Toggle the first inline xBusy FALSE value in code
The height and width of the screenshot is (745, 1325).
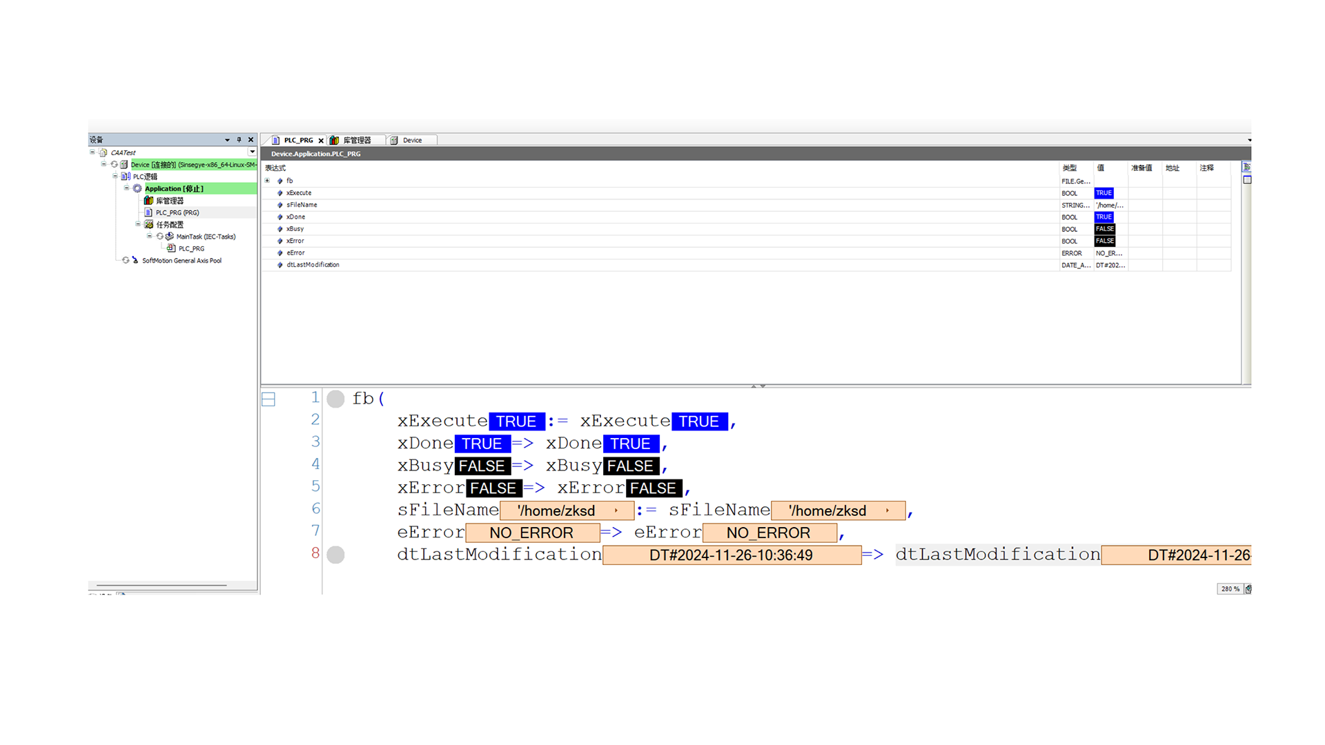tap(482, 466)
